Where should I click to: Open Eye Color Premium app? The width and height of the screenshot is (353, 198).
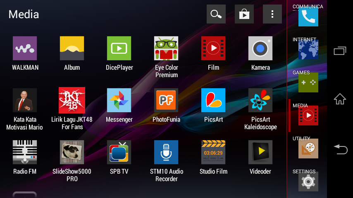pyautogui.click(x=166, y=48)
